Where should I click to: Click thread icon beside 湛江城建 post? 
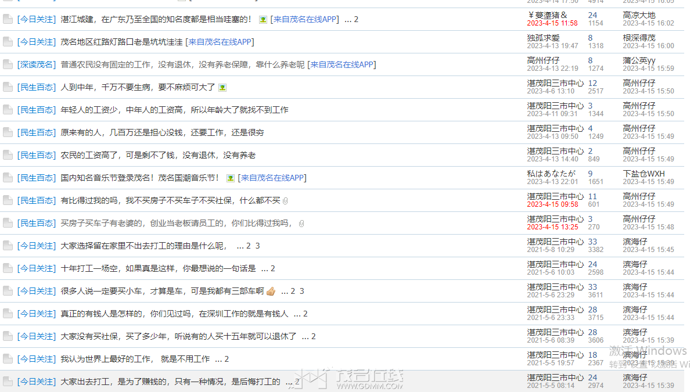8,19
